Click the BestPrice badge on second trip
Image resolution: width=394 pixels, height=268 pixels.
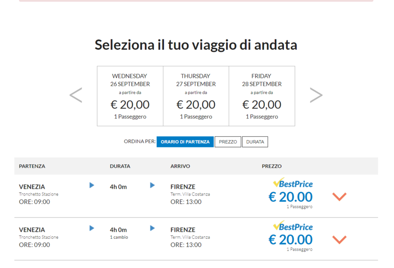pyautogui.click(x=293, y=226)
